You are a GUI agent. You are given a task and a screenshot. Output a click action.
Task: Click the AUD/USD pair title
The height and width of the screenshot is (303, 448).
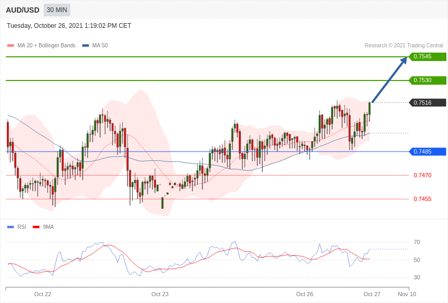click(x=23, y=10)
